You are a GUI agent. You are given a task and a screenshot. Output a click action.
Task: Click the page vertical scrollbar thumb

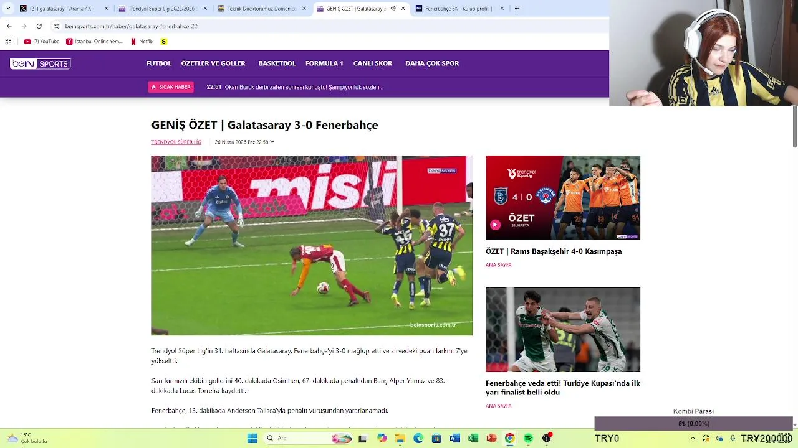tap(795, 127)
